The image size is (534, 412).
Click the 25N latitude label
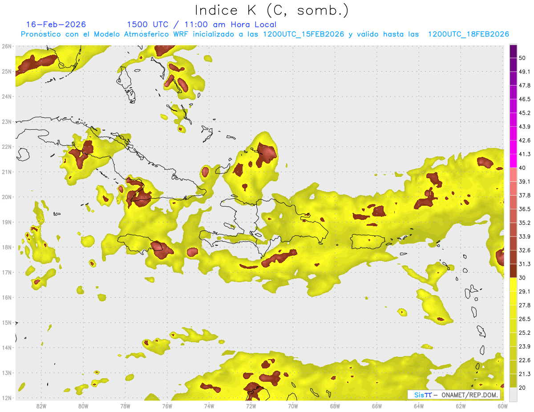coord(7,71)
